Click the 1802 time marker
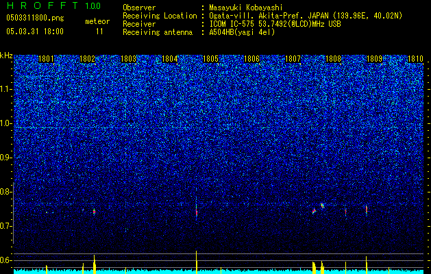The height and width of the screenshot is (274, 431). pos(87,59)
